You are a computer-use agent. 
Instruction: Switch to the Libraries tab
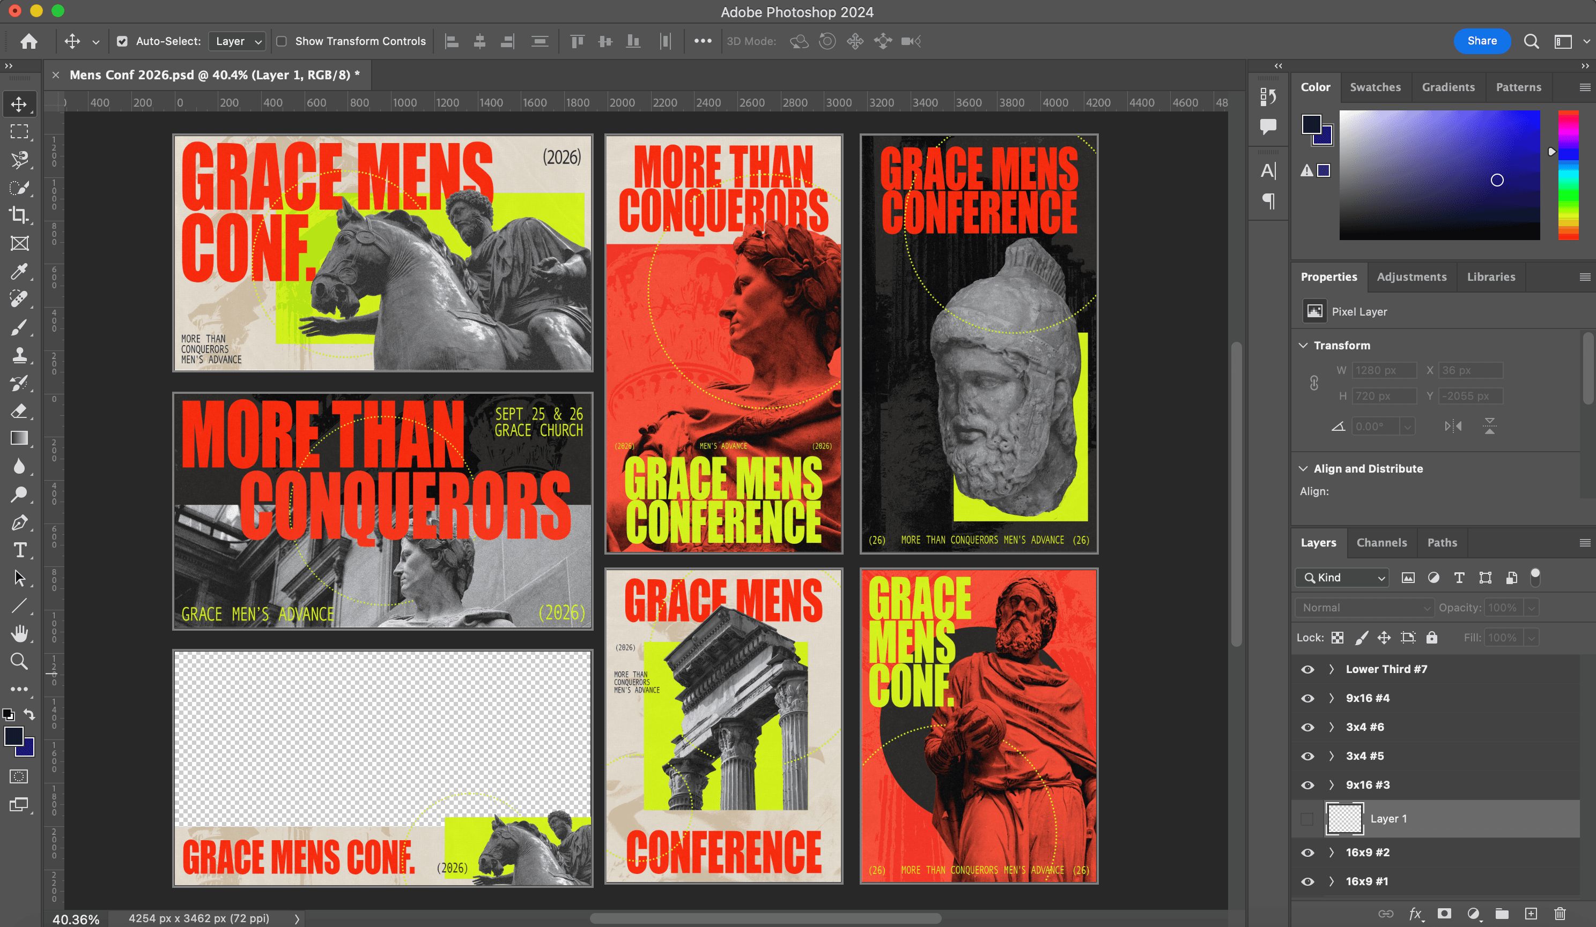(1491, 277)
